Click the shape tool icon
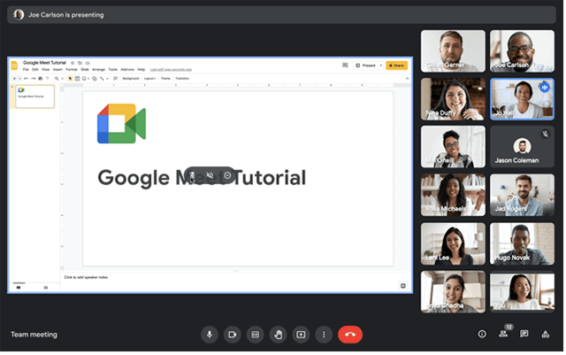 95,79
